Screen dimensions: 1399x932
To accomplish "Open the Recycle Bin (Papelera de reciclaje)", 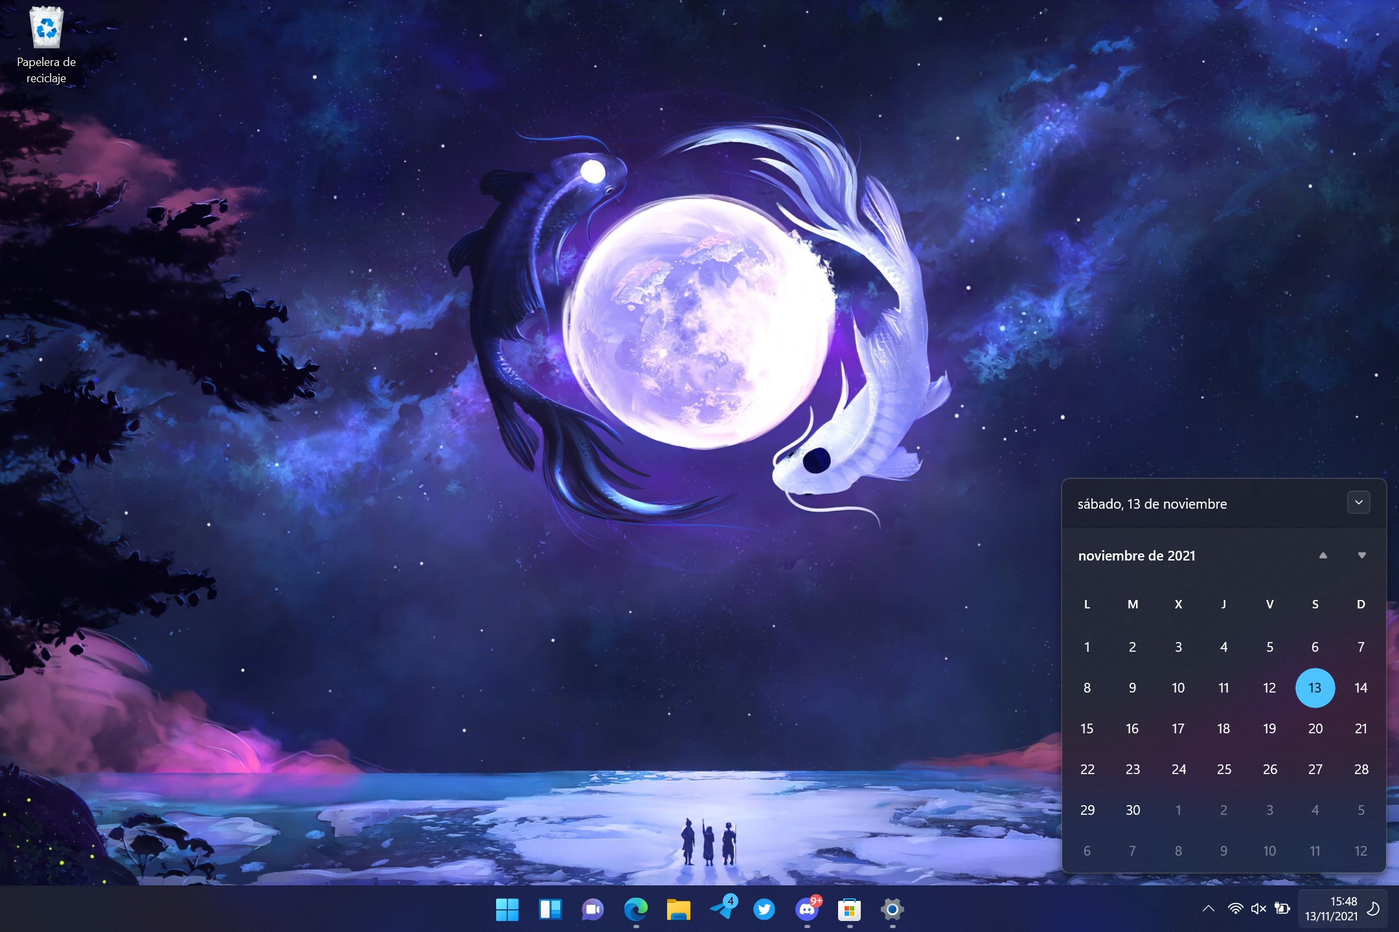I will (46, 45).
